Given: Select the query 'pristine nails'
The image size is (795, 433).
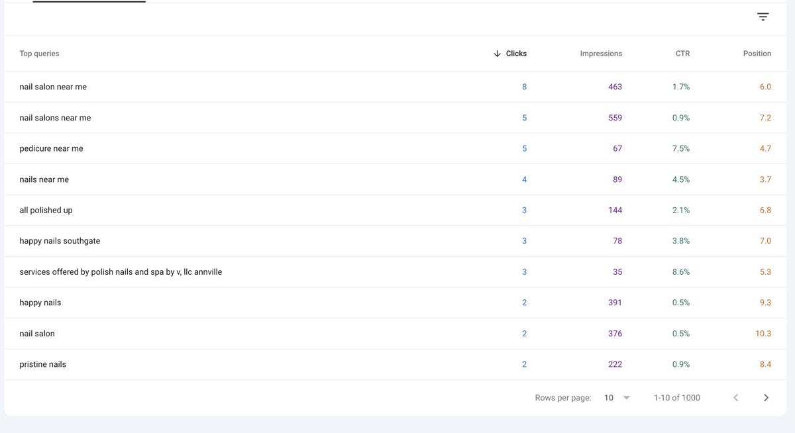Looking at the screenshot, I should pyautogui.click(x=42, y=364).
